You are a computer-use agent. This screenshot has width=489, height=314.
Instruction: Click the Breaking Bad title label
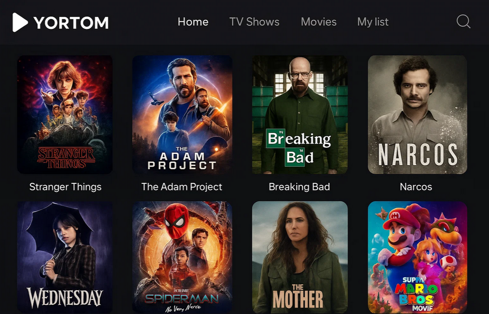(x=299, y=187)
